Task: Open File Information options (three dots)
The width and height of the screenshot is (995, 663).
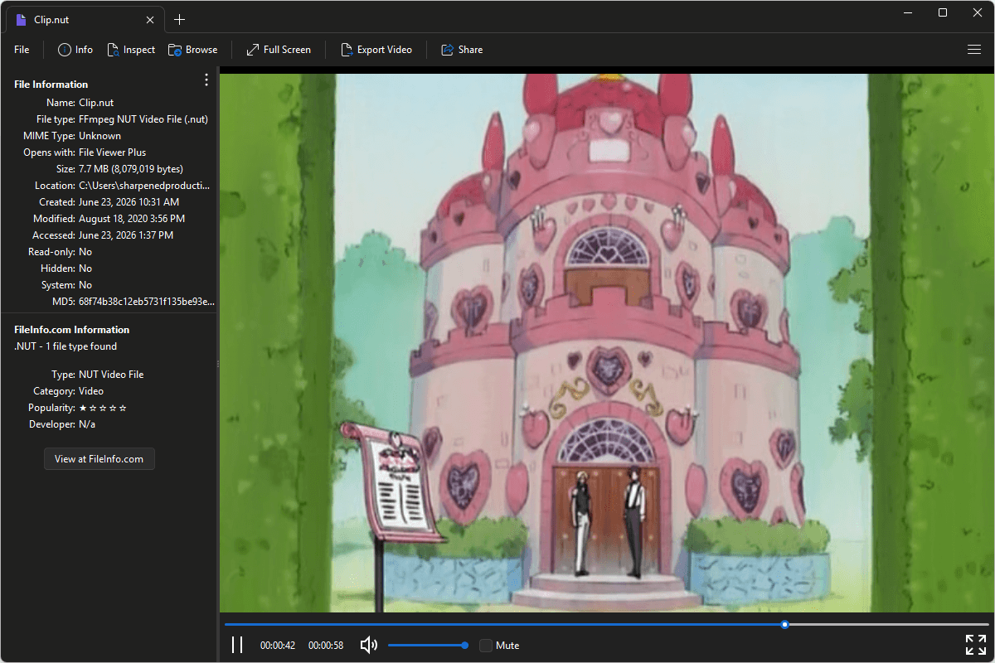Action: coord(206,80)
